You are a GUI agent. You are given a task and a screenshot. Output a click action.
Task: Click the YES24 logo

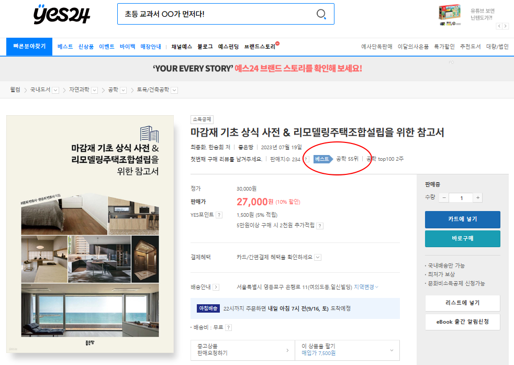[x=62, y=15]
